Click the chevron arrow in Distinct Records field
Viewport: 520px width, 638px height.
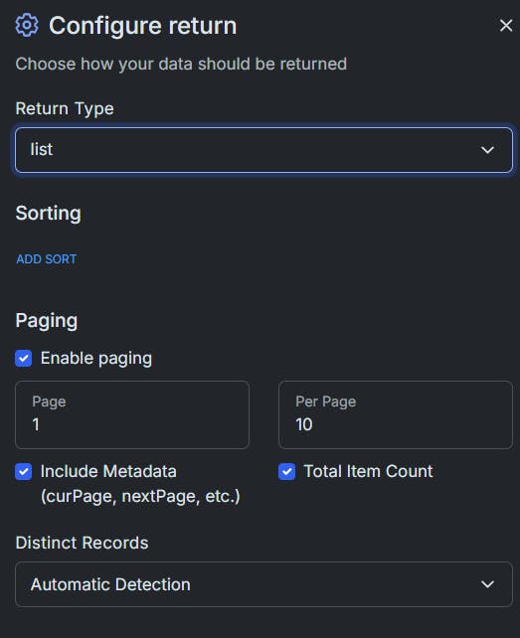[x=487, y=584]
